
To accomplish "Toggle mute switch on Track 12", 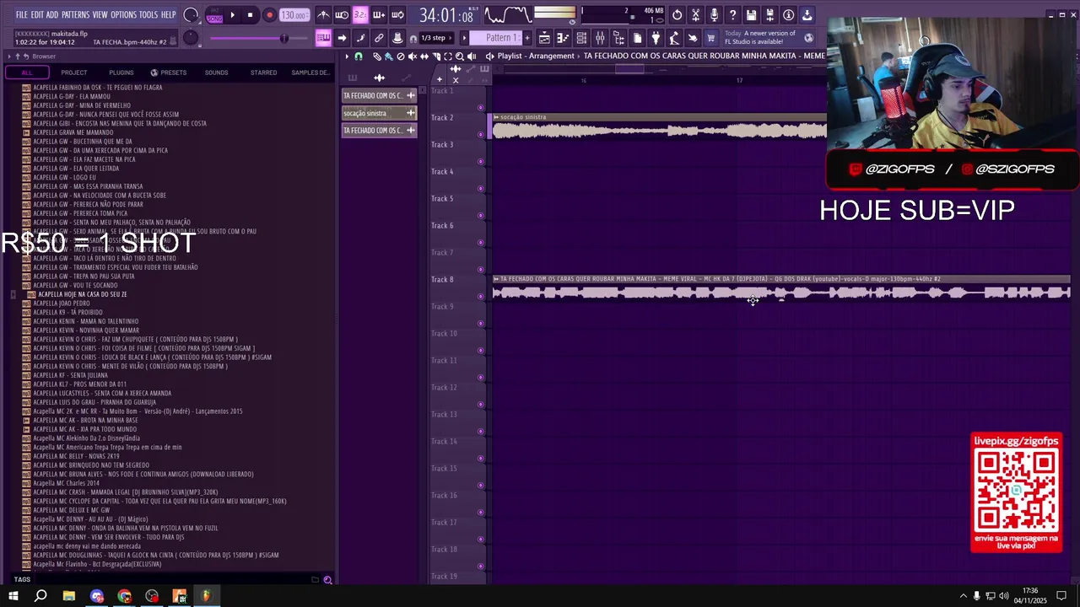I will (x=481, y=404).
